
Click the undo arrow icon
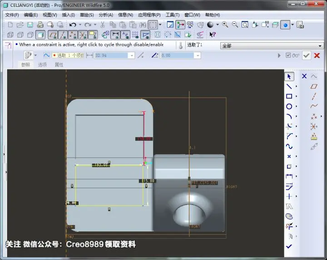(x=73, y=25)
